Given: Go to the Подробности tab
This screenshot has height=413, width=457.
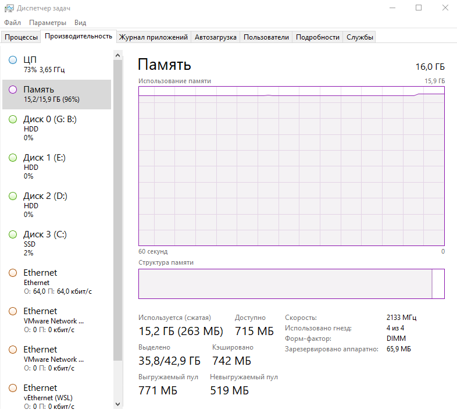Looking at the screenshot, I should 317,37.
